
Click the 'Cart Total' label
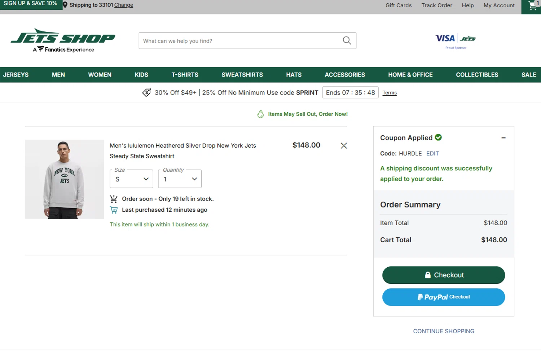point(396,240)
